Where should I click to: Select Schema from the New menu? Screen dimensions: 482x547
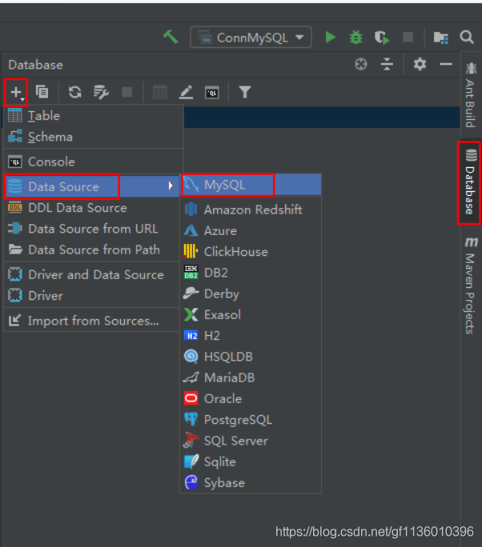click(93, 137)
